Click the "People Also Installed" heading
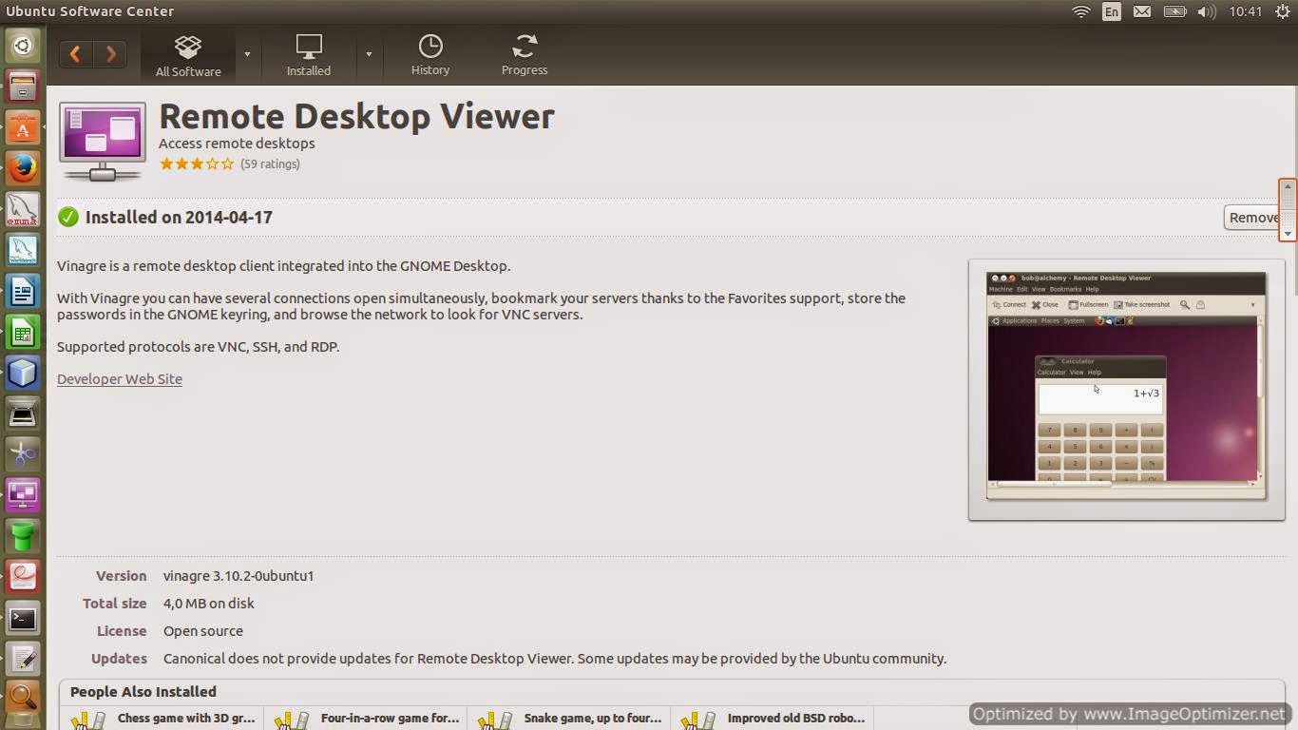1298x730 pixels. pos(143,692)
